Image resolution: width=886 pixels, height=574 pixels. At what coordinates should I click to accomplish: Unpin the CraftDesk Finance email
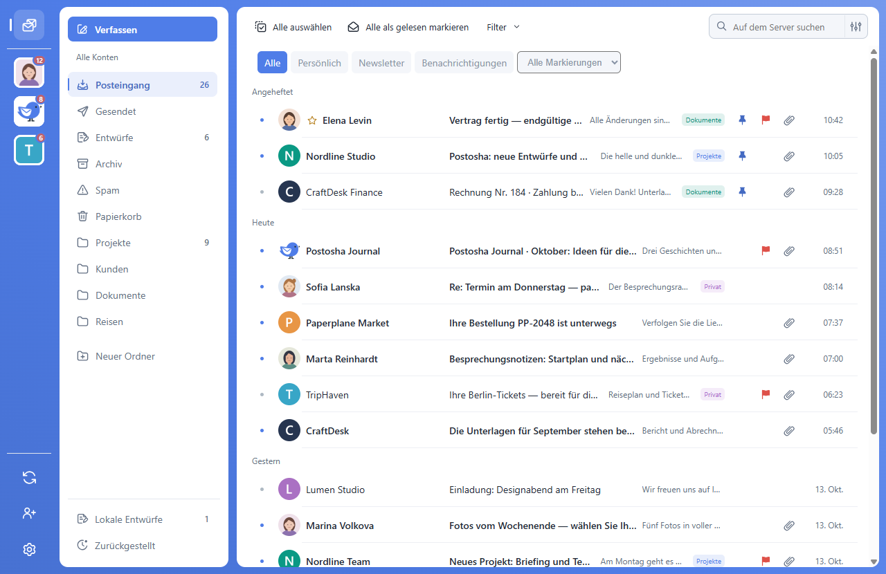tap(742, 192)
